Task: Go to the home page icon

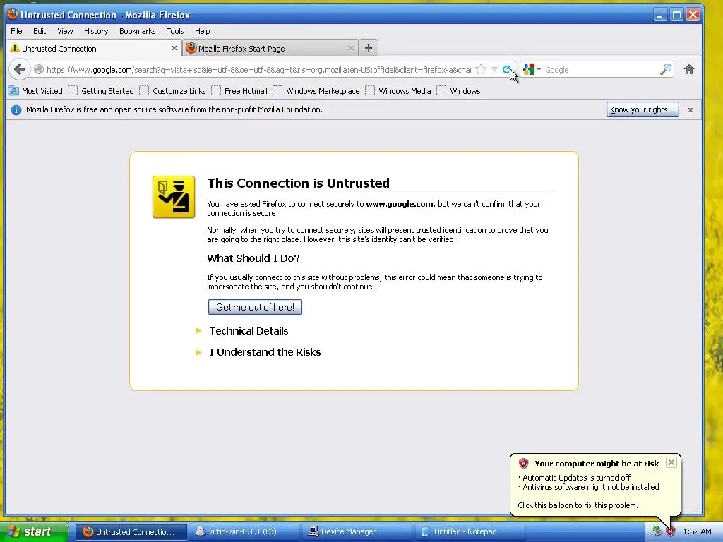Action: [689, 70]
